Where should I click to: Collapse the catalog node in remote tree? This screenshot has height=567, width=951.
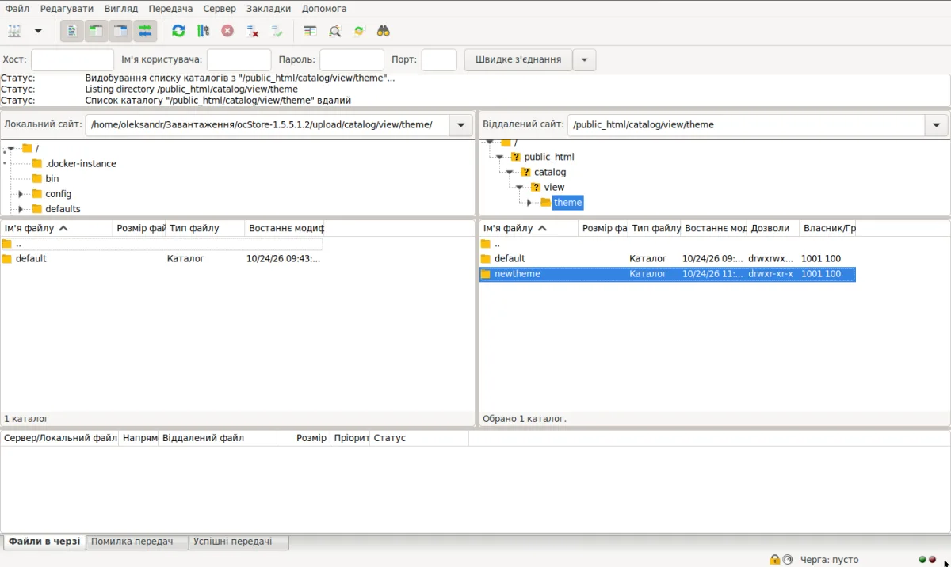pyautogui.click(x=510, y=172)
